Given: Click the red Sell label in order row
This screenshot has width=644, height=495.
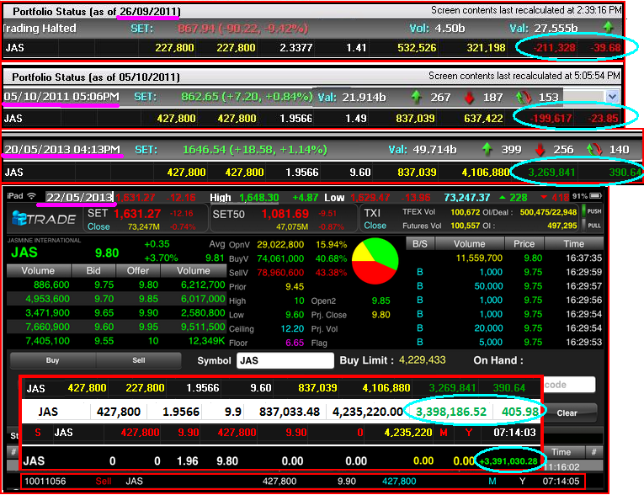Looking at the screenshot, I should [x=104, y=481].
